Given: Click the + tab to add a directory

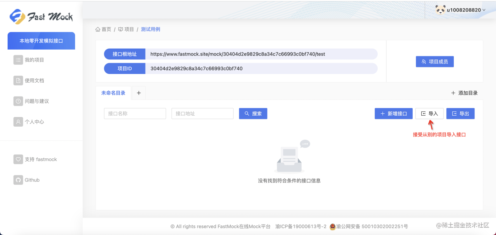Looking at the screenshot, I should pyautogui.click(x=139, y=93).
